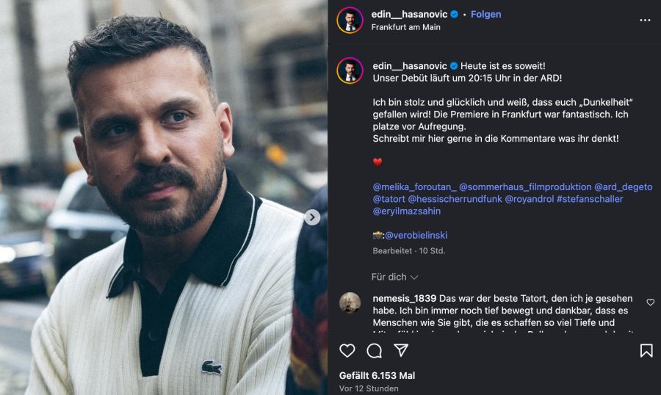Click nemesis_1839 username in comments

point(405,298)
